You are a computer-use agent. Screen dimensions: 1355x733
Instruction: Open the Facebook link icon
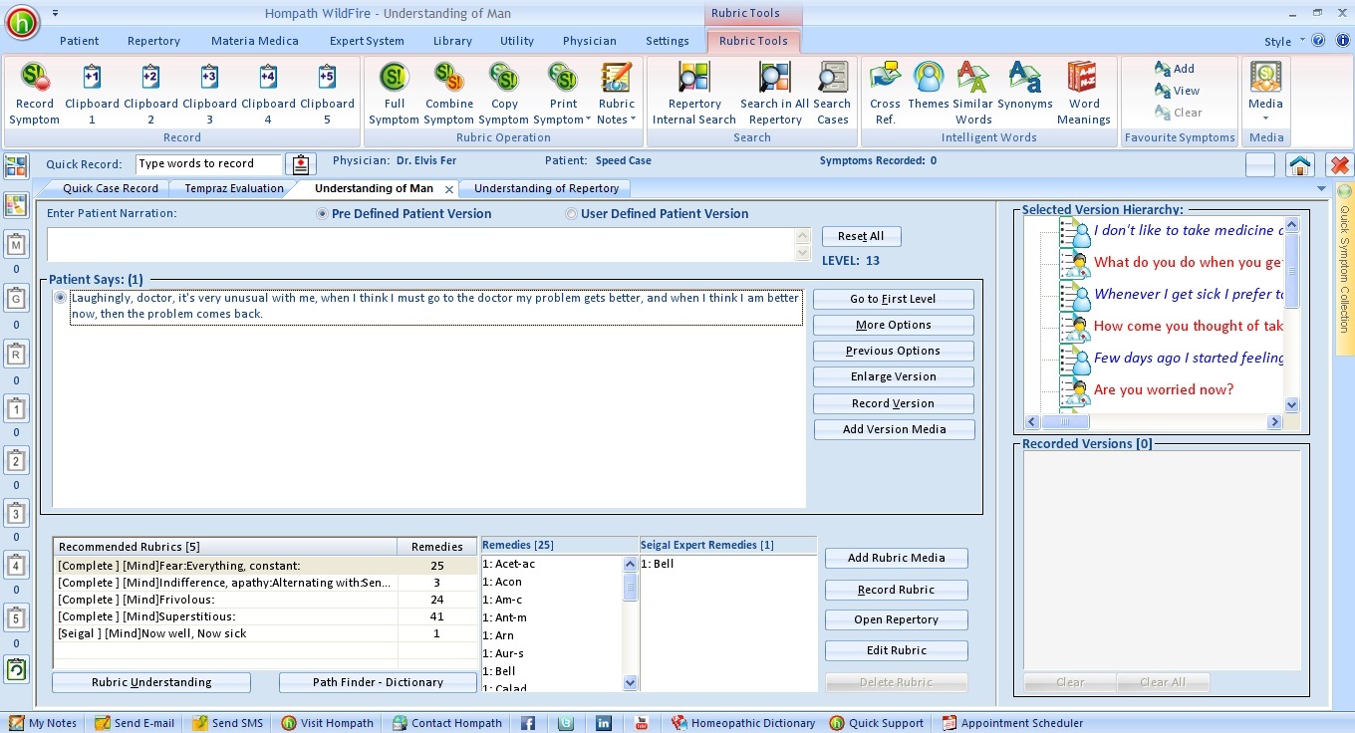tap(528, 723)
